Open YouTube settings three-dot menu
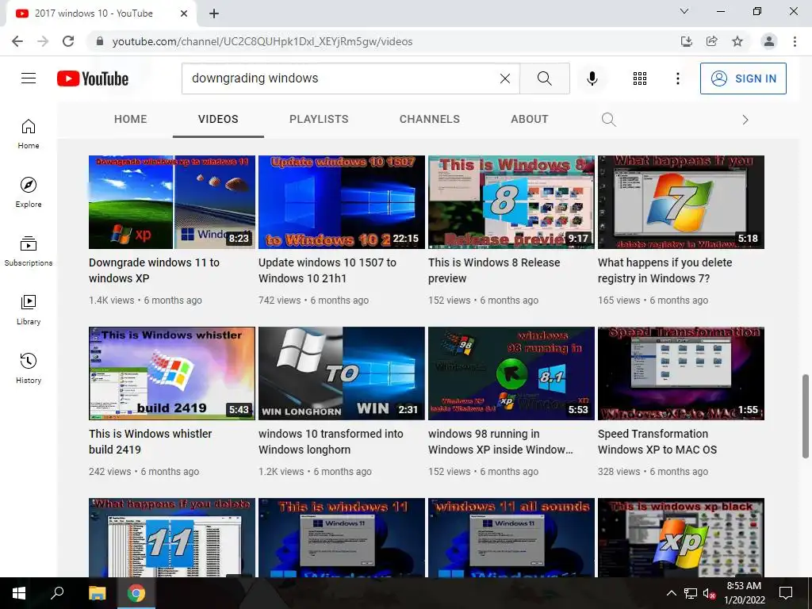812x609 pixels. (677, 79)
